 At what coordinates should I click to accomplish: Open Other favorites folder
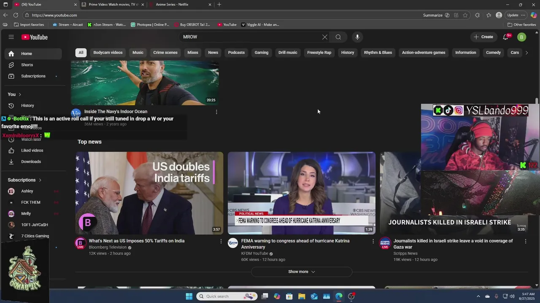[x=522, y=25]
